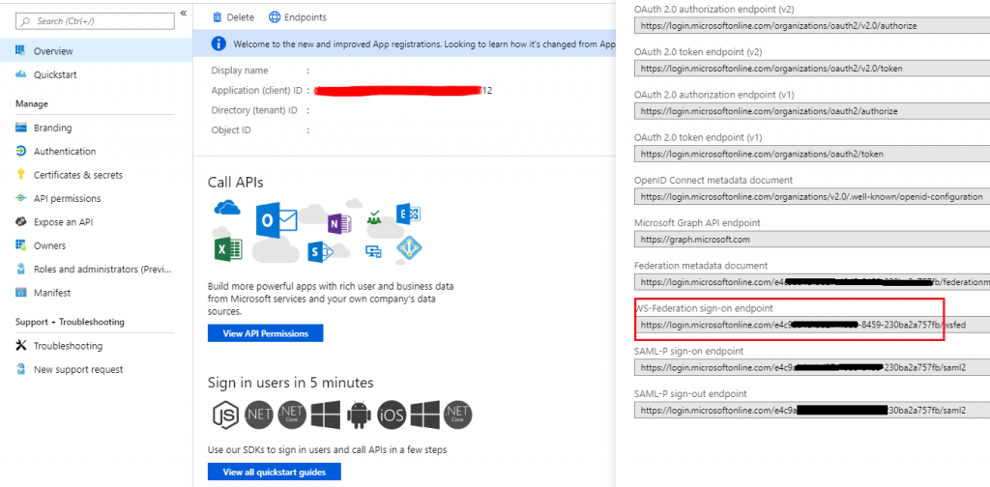Click the Outlook envelope icon
990x487 pixels.
tap(277, 220)
